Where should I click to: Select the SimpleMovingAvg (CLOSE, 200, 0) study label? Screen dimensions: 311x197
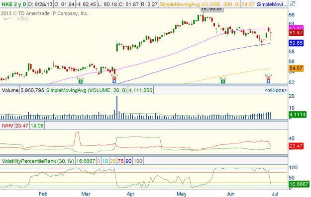(x=200, y=4)
